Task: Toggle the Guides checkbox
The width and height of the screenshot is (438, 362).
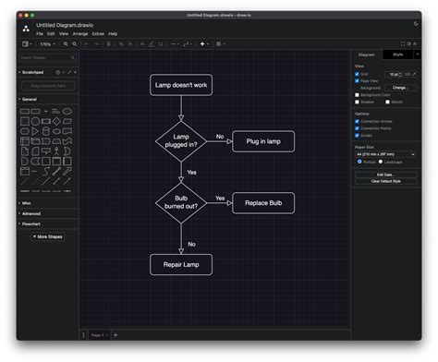Action: click(357, 136)
